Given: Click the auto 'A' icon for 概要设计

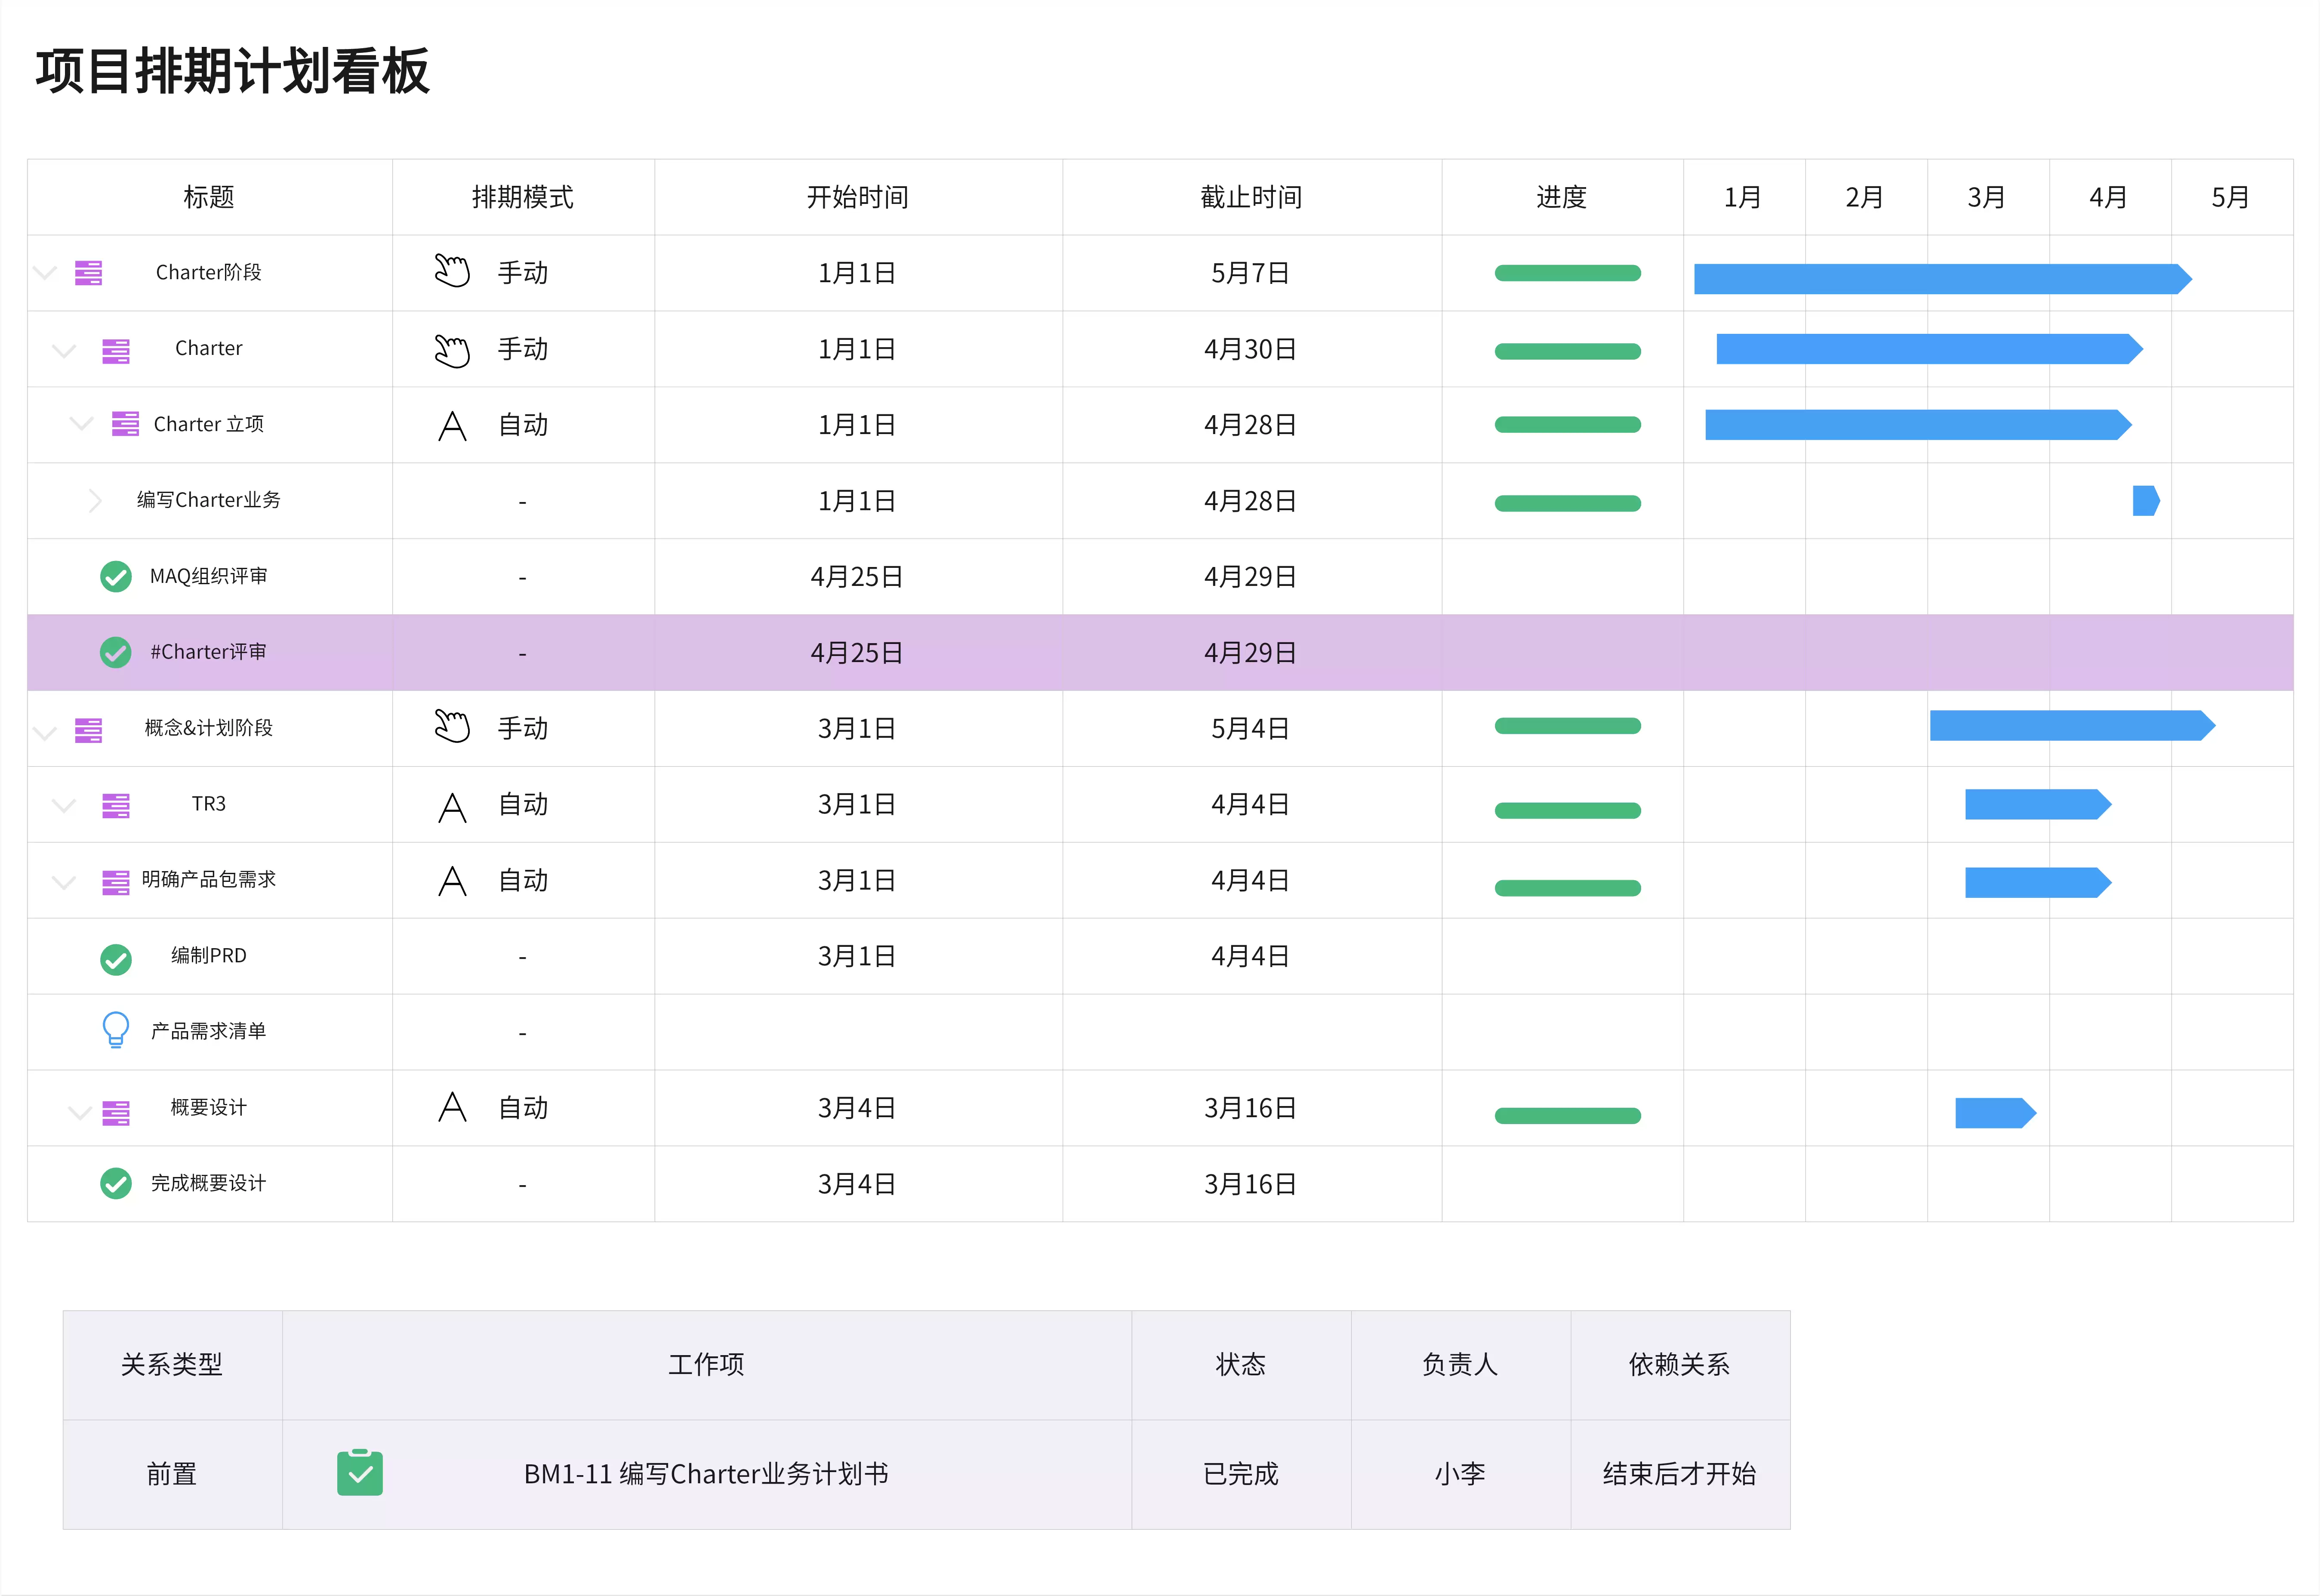Looking at the screenshot, I should [452, 1107].
